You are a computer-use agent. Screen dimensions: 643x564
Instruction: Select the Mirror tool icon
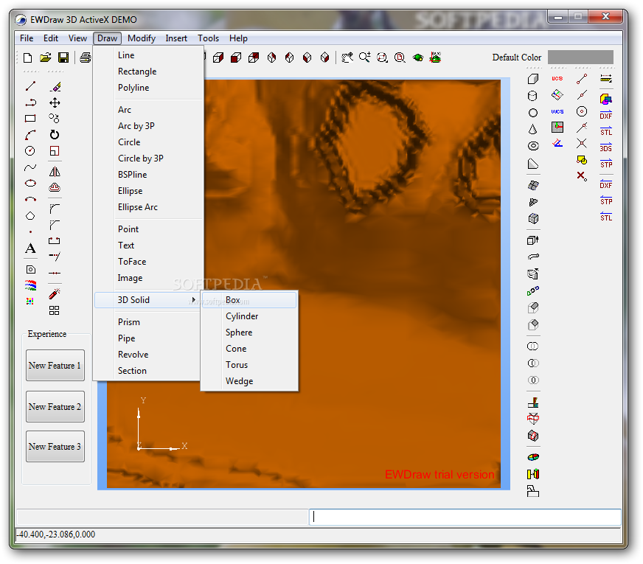tap(55, 171)
